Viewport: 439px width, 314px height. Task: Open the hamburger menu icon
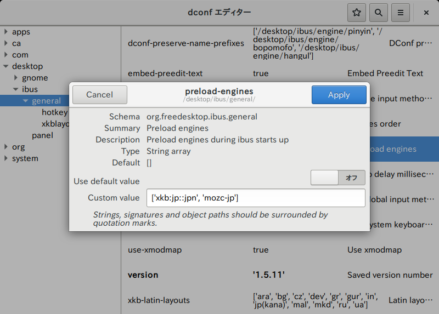(x=401, y=13)
